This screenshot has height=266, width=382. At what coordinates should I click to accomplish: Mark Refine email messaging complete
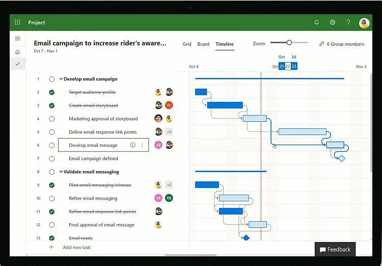click(x=51, y=198)
